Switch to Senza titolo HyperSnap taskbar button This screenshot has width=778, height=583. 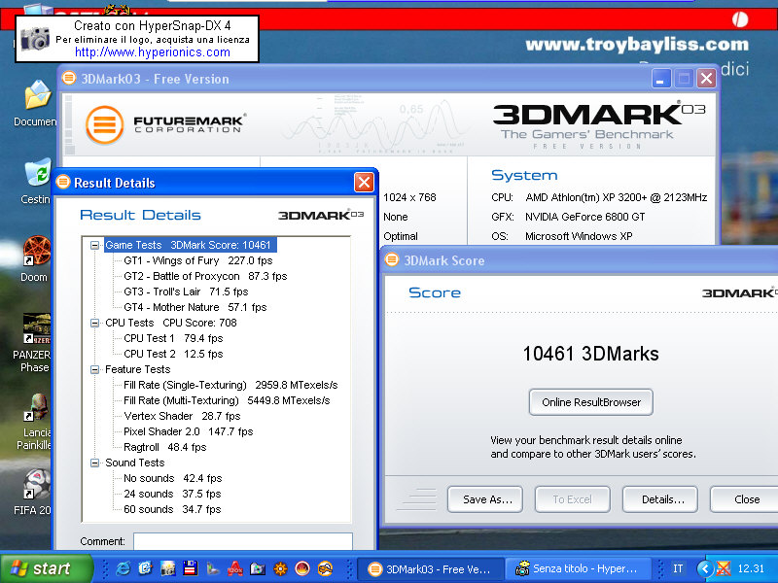pyautogui.click(x=578, y=568)
